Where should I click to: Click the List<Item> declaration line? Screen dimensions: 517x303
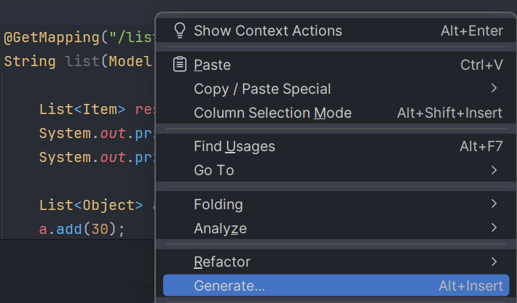pyautogui.click(x=84, y=110)
